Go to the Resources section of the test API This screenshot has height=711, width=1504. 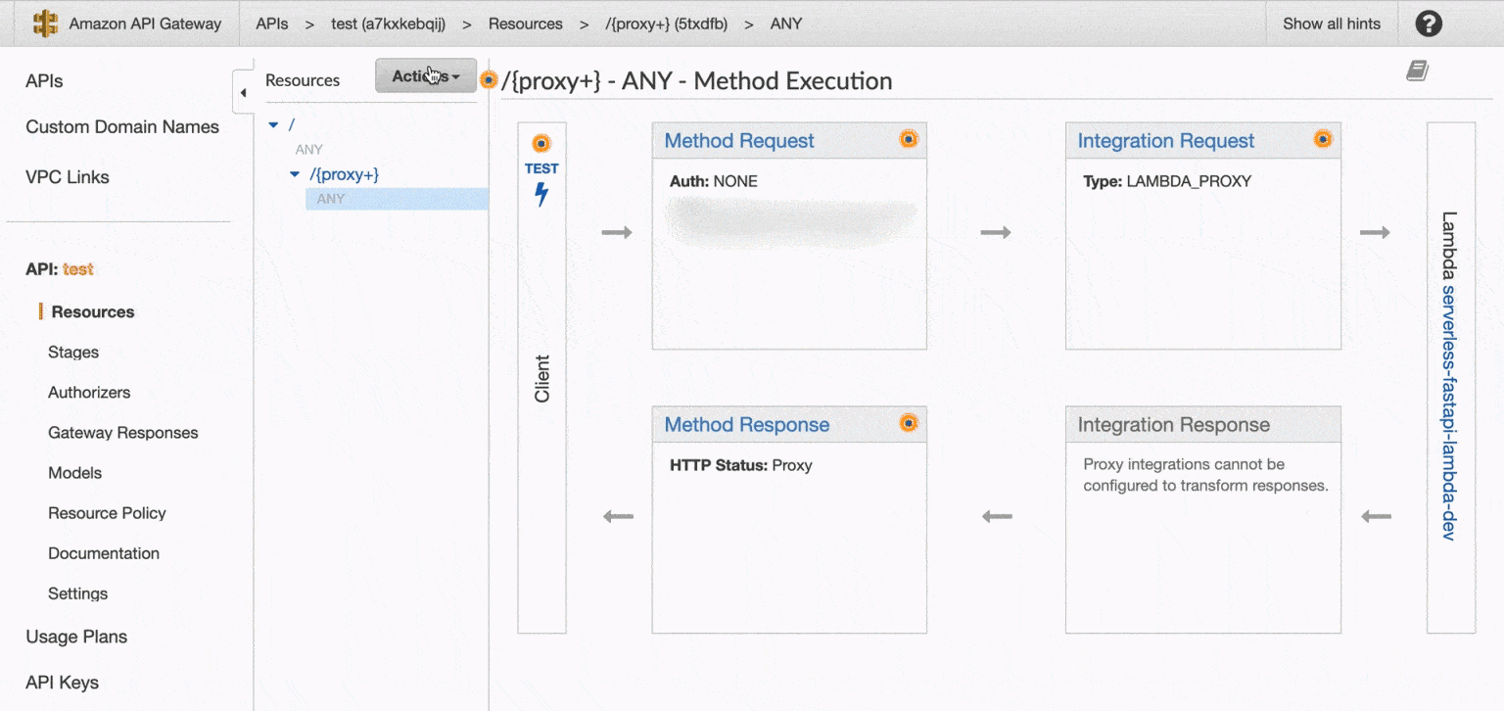(x=93, y=312)
